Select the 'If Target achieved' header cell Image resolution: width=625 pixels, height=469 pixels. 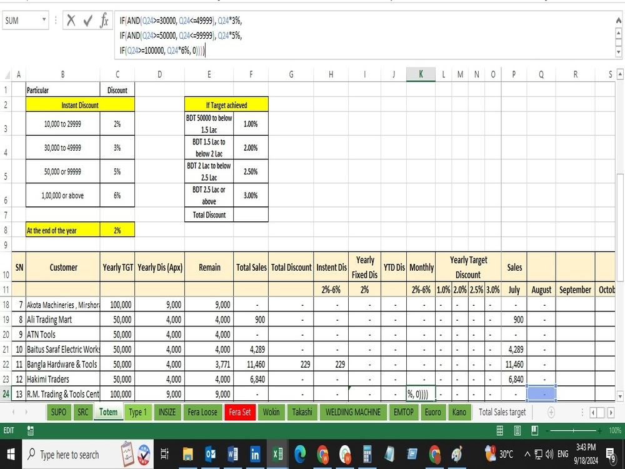[x=226, y=105]
